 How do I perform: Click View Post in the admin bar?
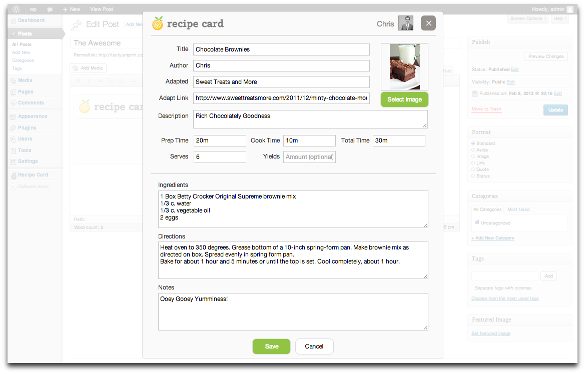coord(102,9)
